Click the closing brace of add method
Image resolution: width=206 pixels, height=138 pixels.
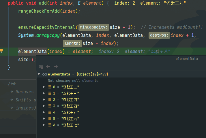pyautogui.click(x=9, y=68)
